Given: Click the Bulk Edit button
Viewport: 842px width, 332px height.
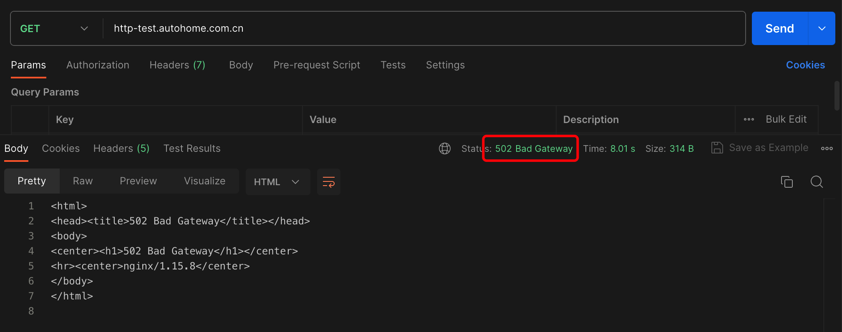Looking at the screenshot, I should point(786,119).
